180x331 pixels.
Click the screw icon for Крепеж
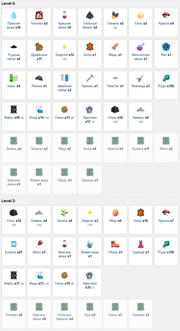pyautogui.click(x=90, y=78)
